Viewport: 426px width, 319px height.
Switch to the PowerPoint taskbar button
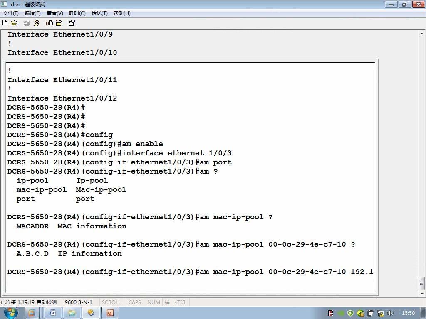110,313
